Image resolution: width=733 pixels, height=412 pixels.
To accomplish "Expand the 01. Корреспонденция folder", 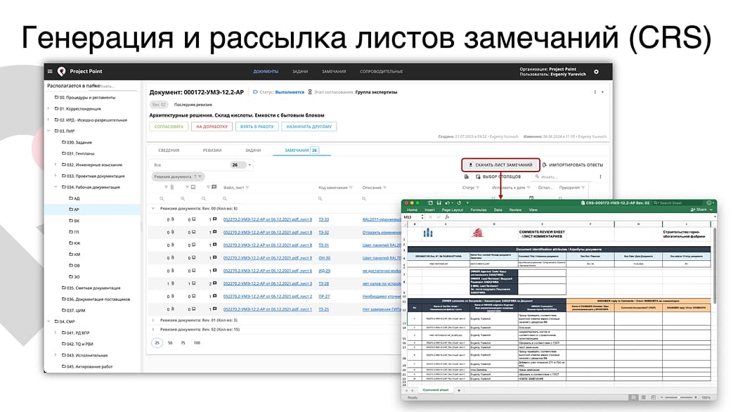I will click(48, 108).
